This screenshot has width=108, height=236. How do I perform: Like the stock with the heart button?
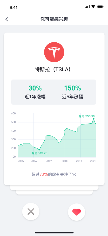77,212
